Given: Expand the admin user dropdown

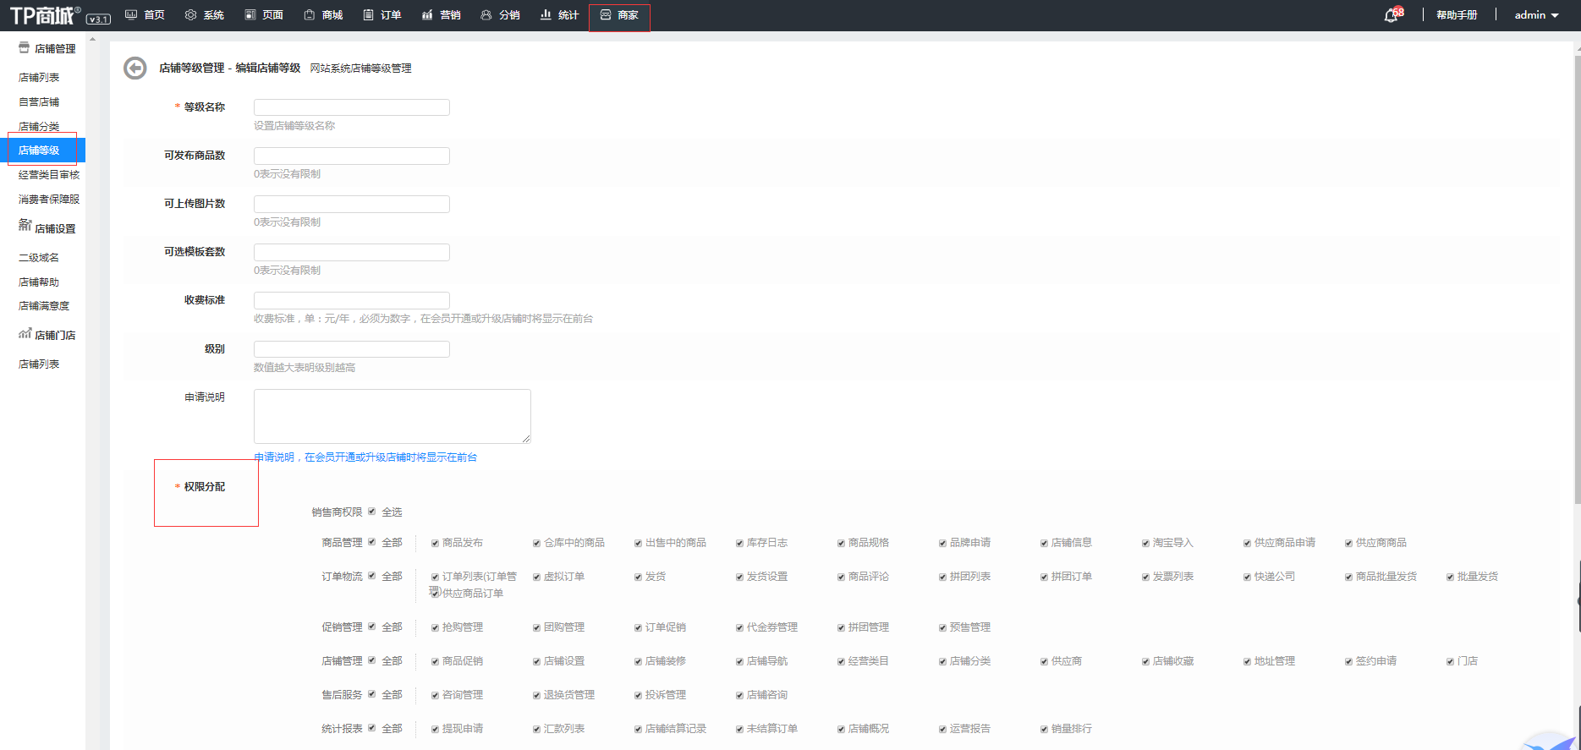Looking at the screenshot, I should pyautogui.click(x=1536, y=15).
